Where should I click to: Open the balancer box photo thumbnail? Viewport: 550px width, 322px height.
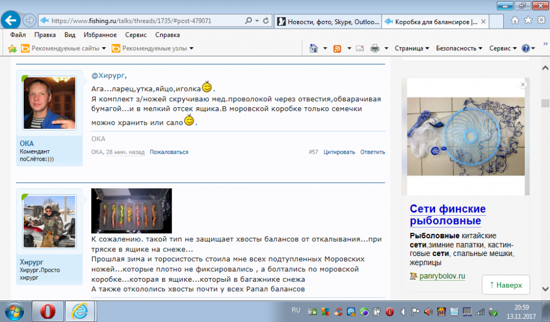[x=131, y=211]
